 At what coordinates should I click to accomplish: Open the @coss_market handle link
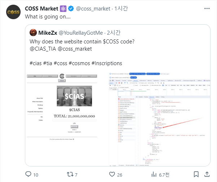[x=93, y=9]
